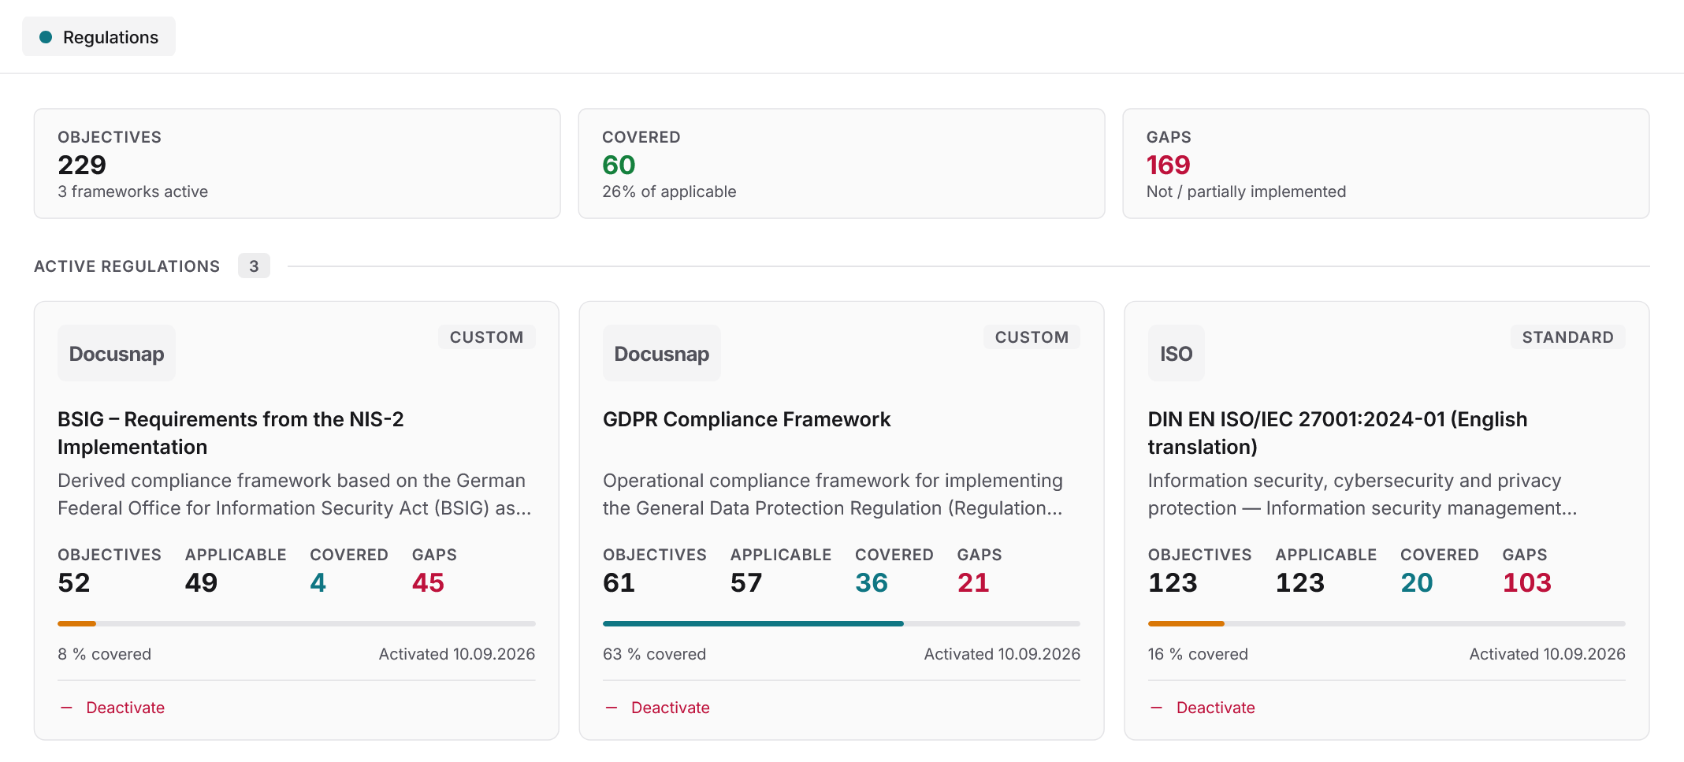Click the Gaps 169 summary card
Image resolution: width=1684 pixels, height=762 pixels.
coord(1386,163)
